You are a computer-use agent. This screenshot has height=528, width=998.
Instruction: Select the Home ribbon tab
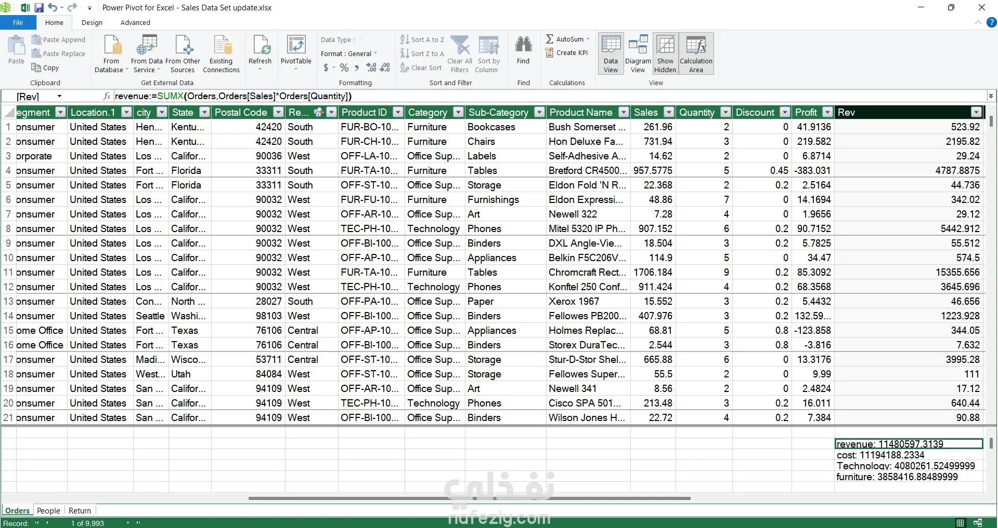pos(54,22)
